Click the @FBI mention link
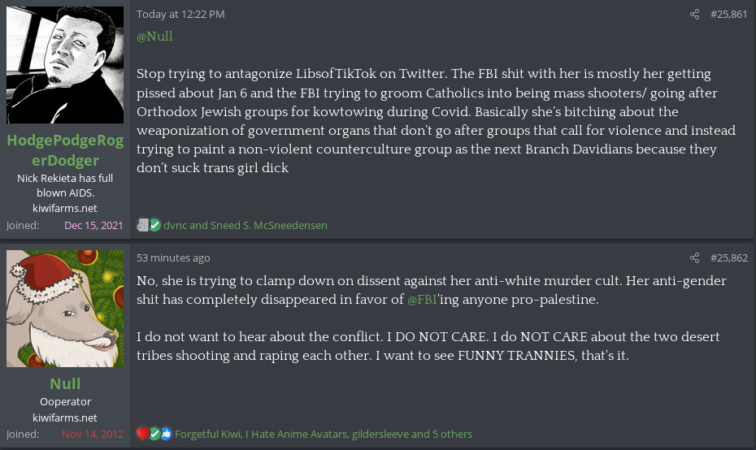 [422, 300]
